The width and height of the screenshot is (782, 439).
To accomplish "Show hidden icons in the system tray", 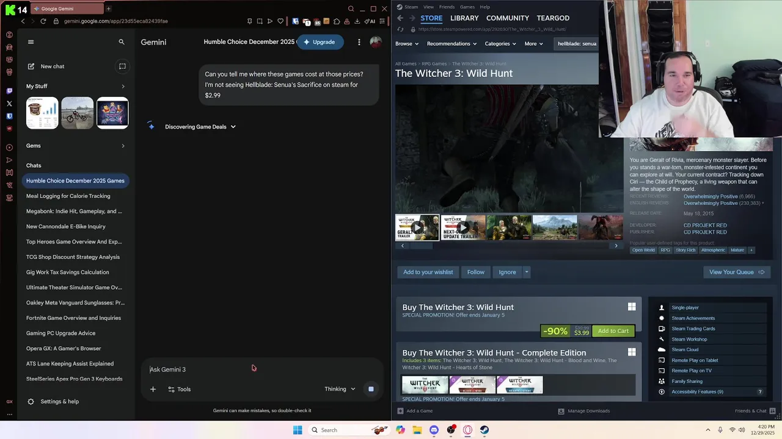I will click(x=708, y=430).
